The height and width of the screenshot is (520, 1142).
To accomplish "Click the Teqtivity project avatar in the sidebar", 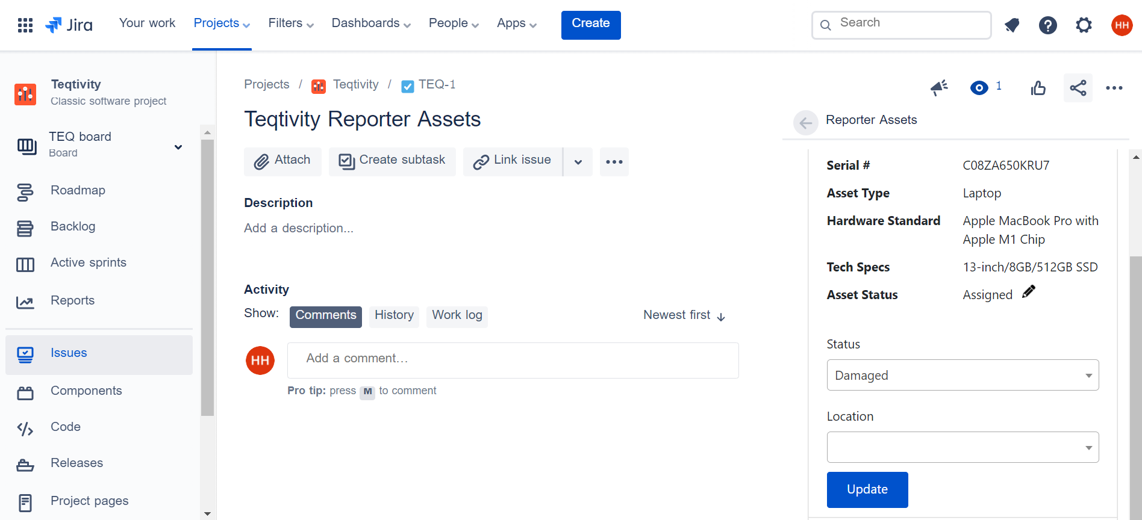I will pyautogui.click(x=25, y=94).
